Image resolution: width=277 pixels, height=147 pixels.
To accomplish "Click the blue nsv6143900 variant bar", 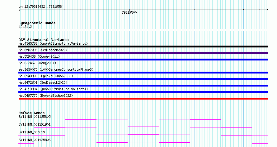I will pos(143,79).
